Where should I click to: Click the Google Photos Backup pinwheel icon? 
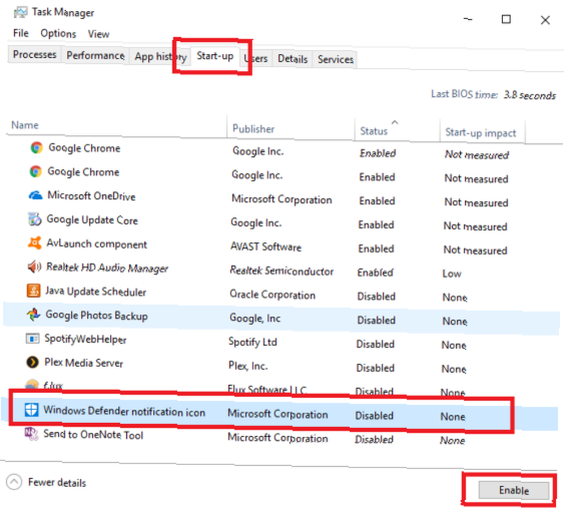pos(33,314)
